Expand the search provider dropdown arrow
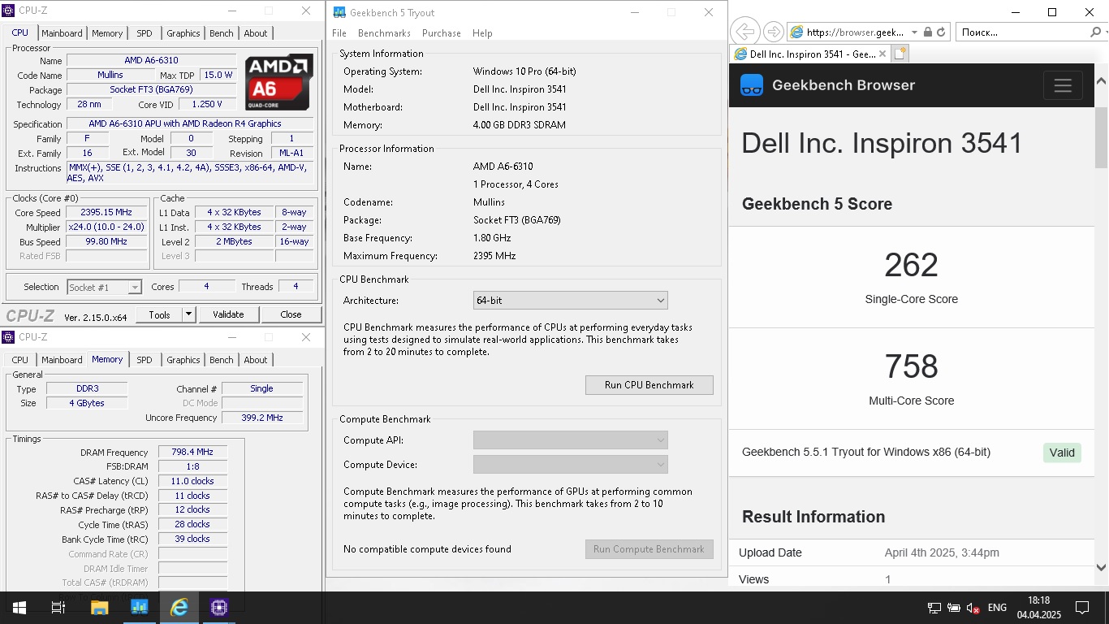Viewport: 1109px width, 624px height. pyautogui.click(x=1107, y=32)
